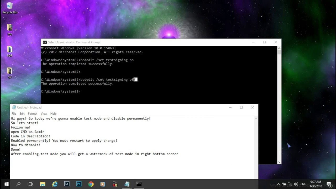The height and width of the screenshot is (189, 336).
Task: Open Task View from taskbar
Action: click(30, 184)
